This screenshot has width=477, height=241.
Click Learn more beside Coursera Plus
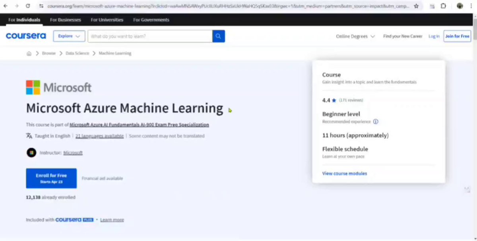click(x=112, y=220)
